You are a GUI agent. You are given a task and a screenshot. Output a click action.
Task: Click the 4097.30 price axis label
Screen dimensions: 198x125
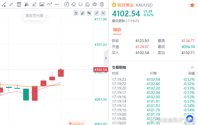click(101, 100)
